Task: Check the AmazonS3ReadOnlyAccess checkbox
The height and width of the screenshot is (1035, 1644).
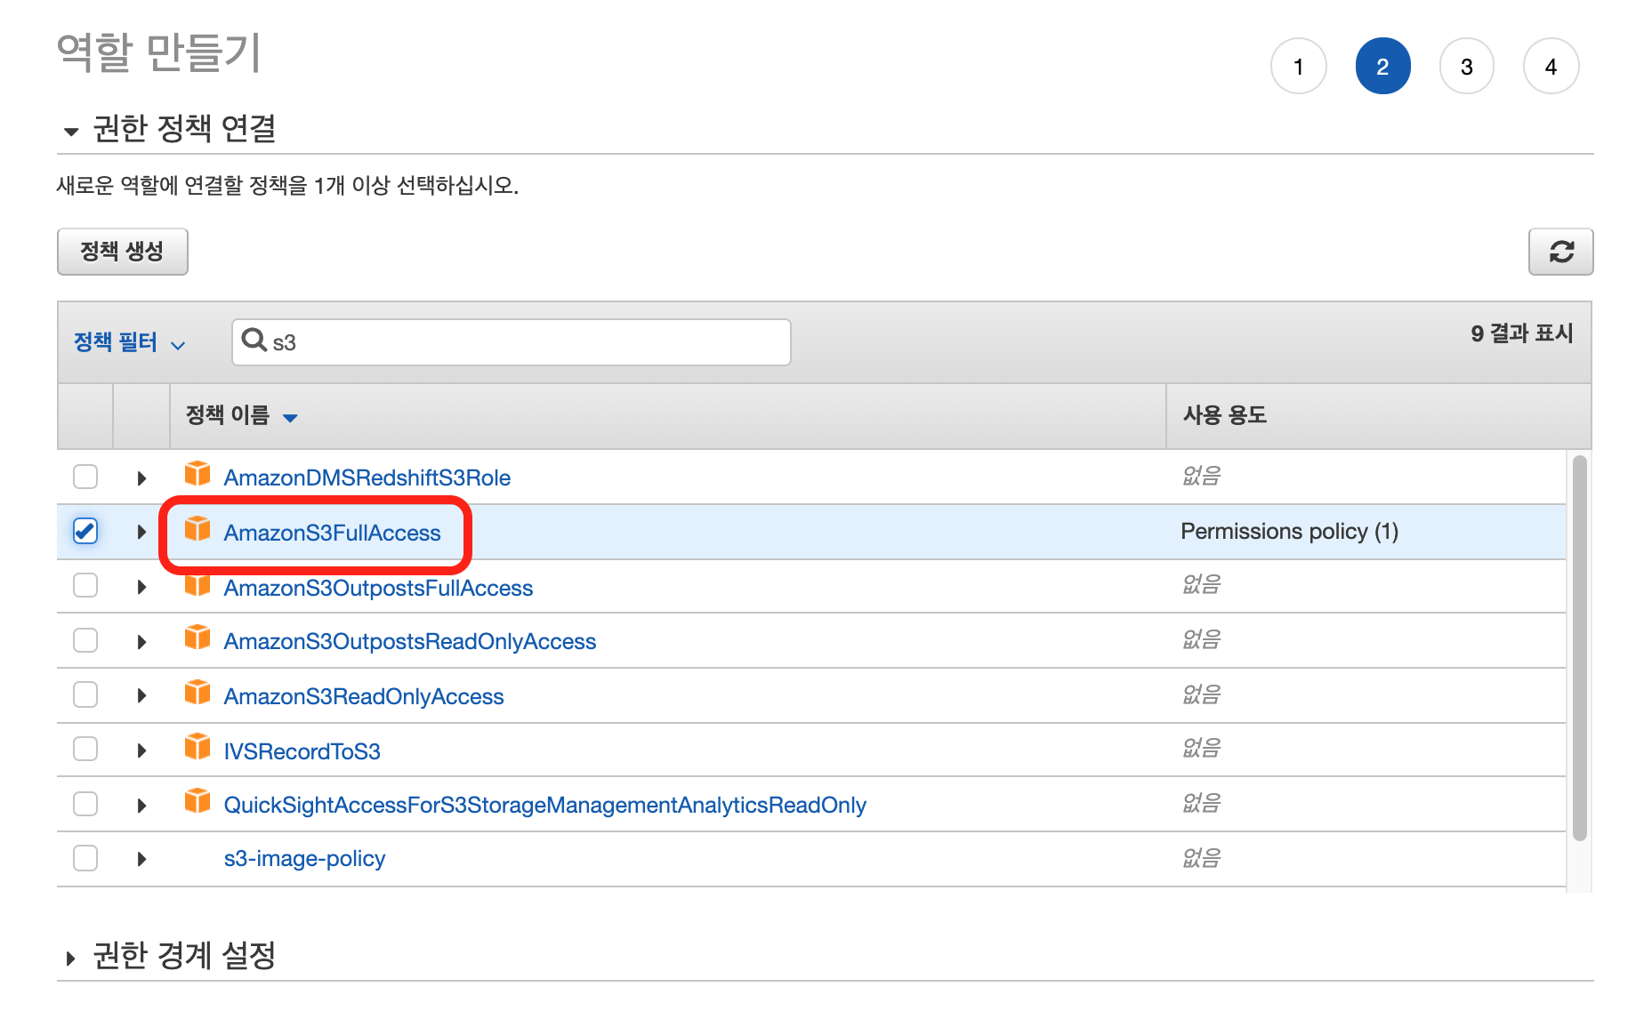Action: click(85, 694)
